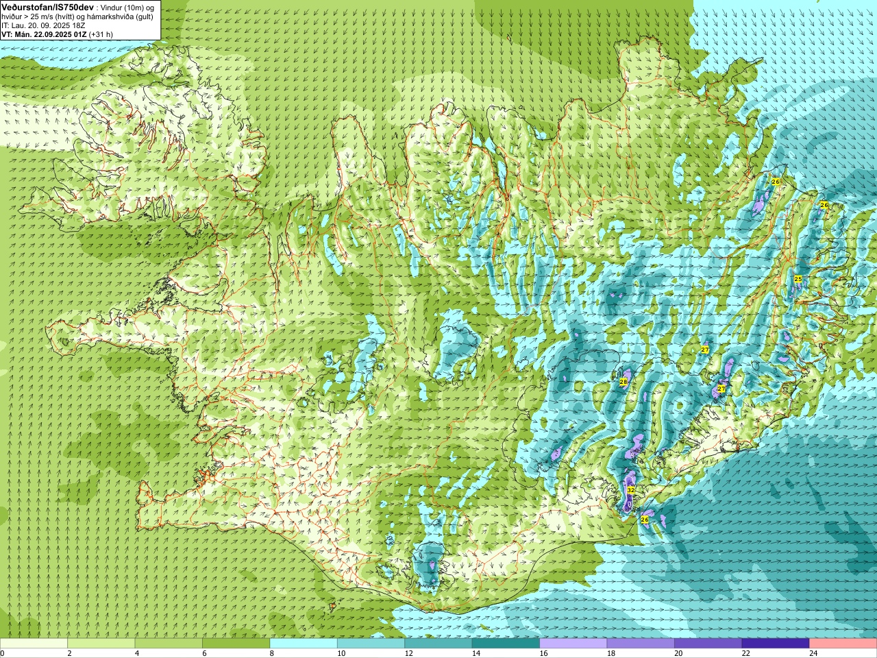Image resolution: width=877 pixels, height=658 pixels.
Task: Select the 16–18 m/s light purple legend swatch
Action: [x=573, y=644]
